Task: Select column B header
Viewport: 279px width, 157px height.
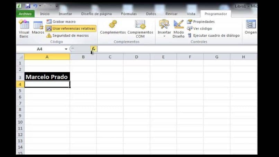Action: point(83,57)
